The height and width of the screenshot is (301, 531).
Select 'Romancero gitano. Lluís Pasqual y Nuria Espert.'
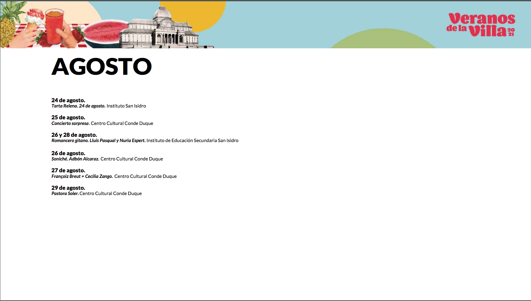[x=98, y=141]
